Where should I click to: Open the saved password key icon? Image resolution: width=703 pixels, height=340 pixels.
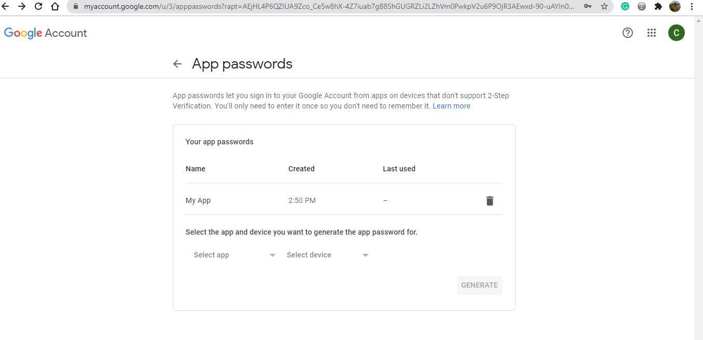point(588,7)
